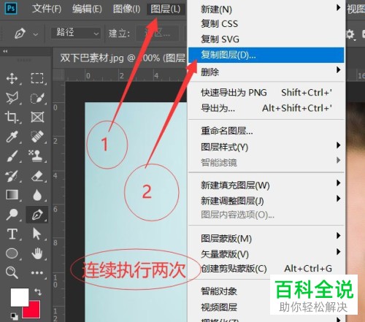Choose the Eyedropper tool
The width and height of the screenshot is (365, 322).
pos(12,137)
